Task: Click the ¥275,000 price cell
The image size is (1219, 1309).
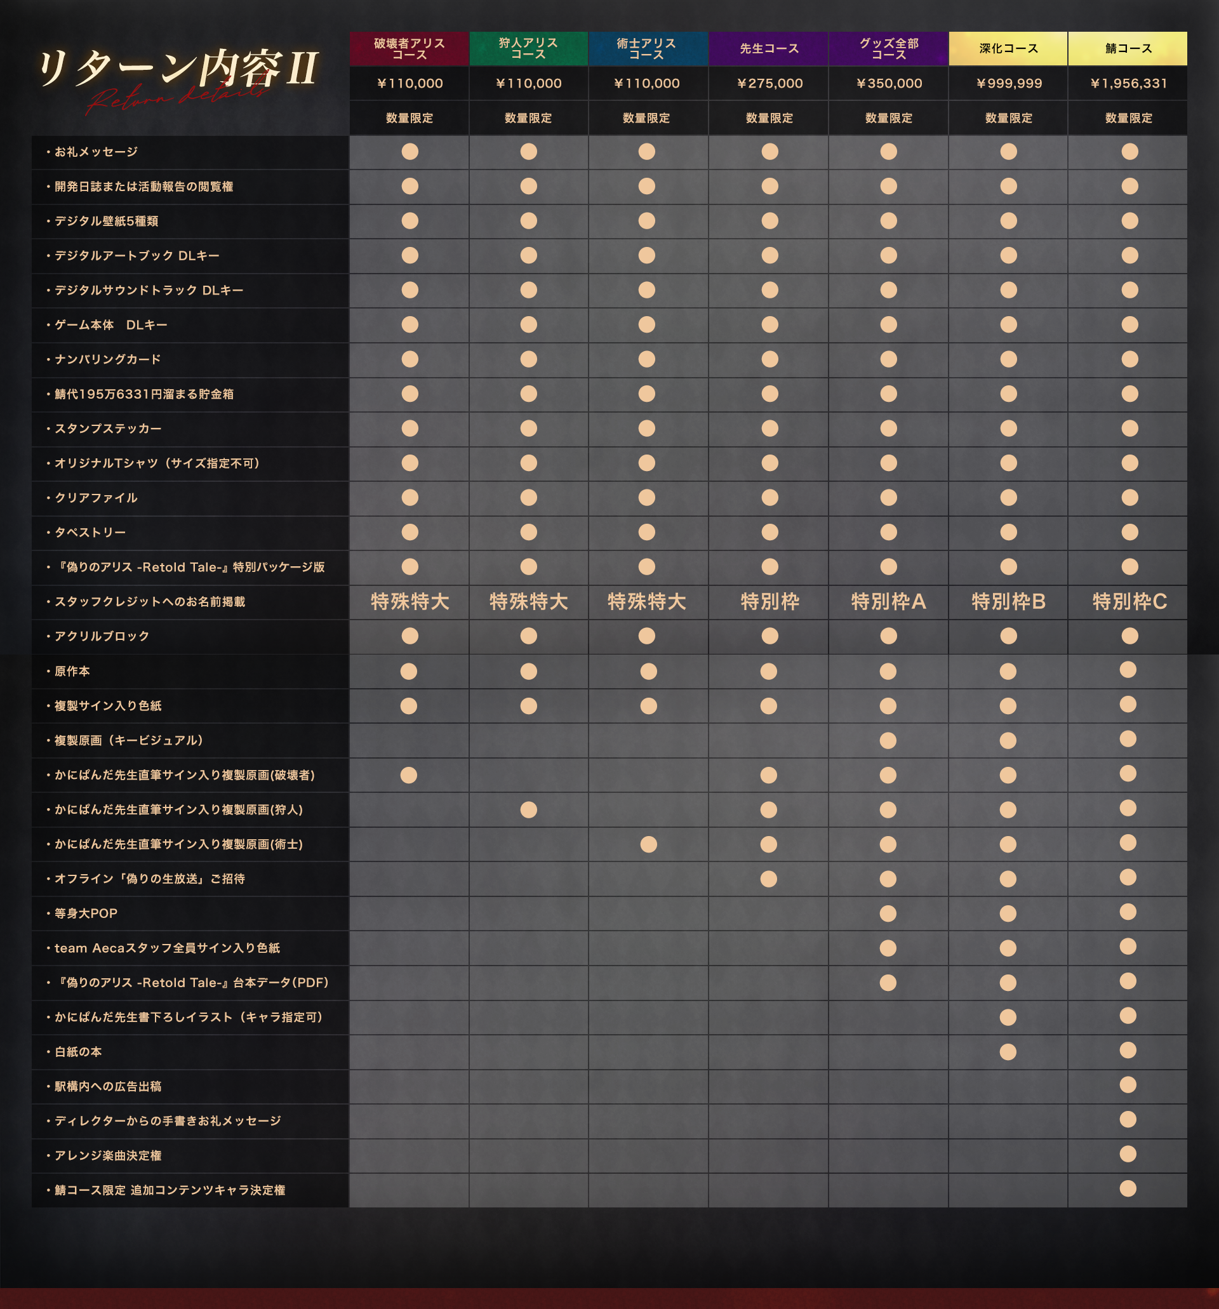Action: click(x=769, y=84)
